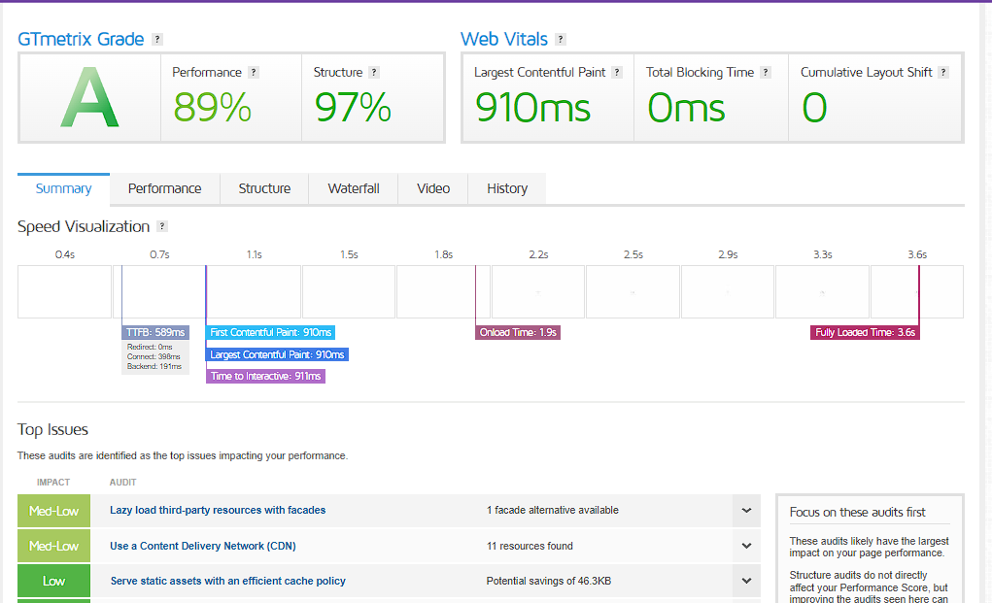Expand the efficient cache policy audit row
The width and height of the screenshot is (992, 603).
[746, 581]
